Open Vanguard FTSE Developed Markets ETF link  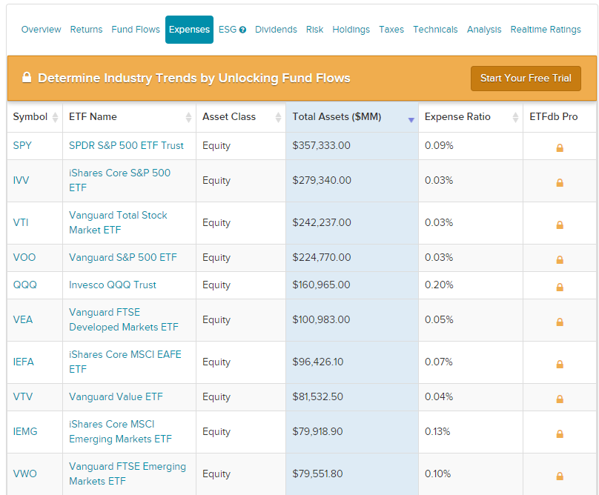(123, 319)
